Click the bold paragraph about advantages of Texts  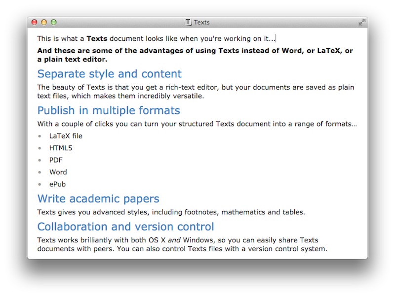(195, 55)
